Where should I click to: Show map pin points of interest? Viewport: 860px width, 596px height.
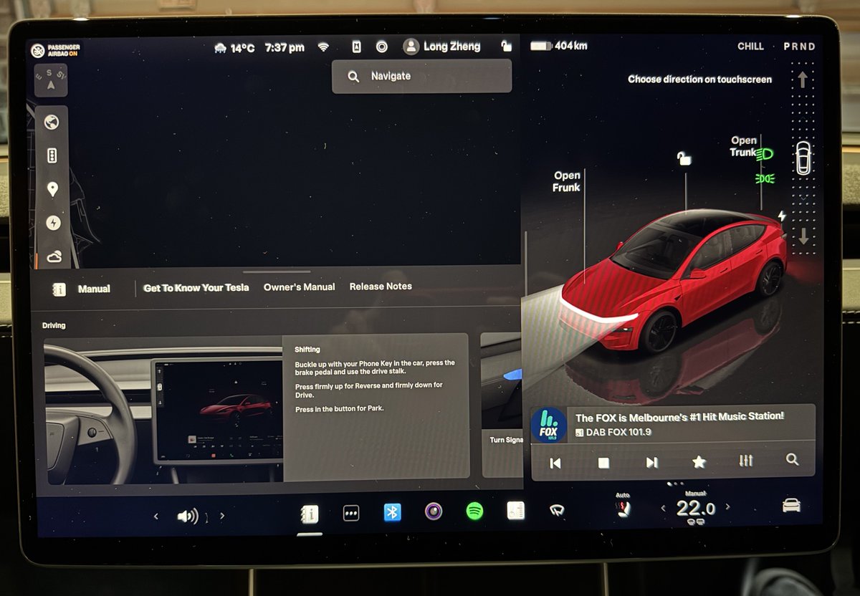pyautogui.click(x=52, y=190)
